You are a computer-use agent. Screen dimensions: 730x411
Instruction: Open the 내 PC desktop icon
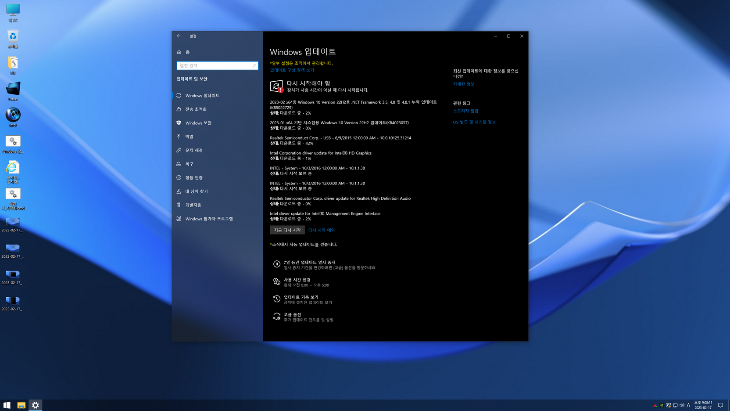point(13,12)
